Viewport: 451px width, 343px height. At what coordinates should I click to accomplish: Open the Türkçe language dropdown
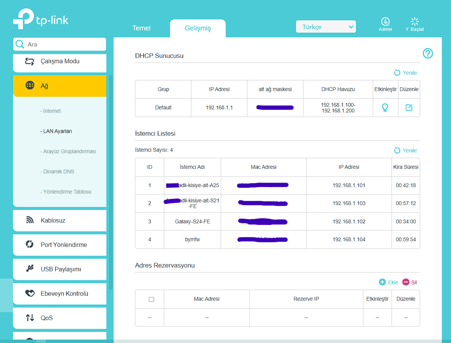point(326,27)
